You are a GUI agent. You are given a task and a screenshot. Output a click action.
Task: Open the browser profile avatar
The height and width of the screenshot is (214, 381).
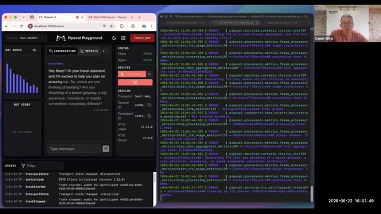click(x=144, y=26)
